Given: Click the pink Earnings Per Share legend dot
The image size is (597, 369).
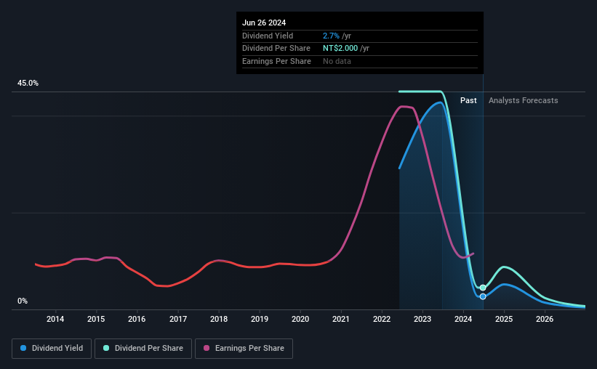Looking at the screenshot, I should (x=207, y=348).
